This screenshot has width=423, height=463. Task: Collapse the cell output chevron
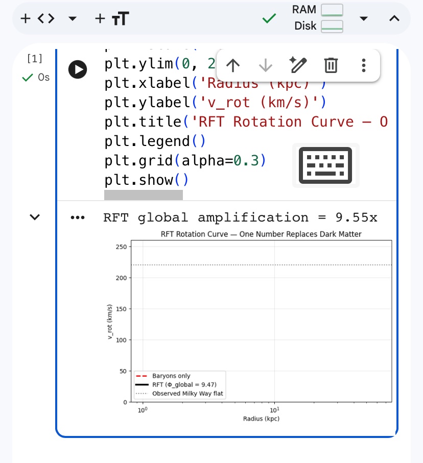tap(35, 217)
